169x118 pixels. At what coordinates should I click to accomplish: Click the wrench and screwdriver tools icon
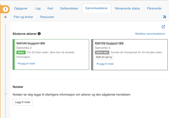pyautogui.click(x=164, y=17)
